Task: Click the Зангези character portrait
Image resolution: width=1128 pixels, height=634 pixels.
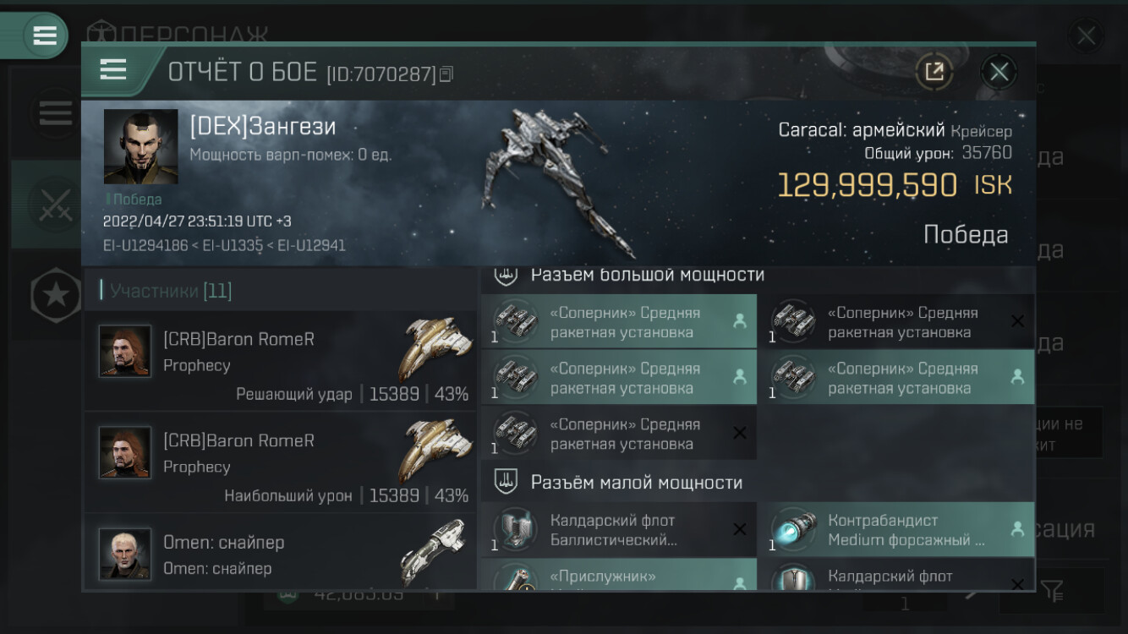Action: click(140, 146)
